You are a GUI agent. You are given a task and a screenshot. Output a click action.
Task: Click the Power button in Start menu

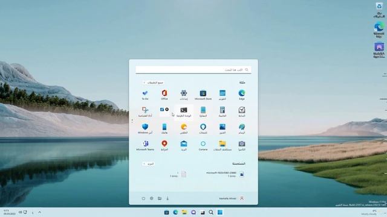pos(143,198)
